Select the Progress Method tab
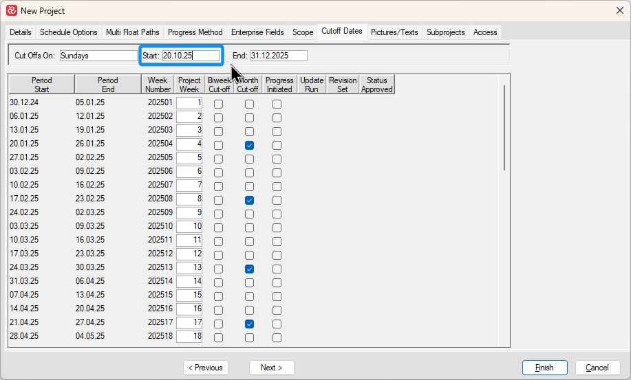Viewport: 631px width, 380px height. (195, 32)
